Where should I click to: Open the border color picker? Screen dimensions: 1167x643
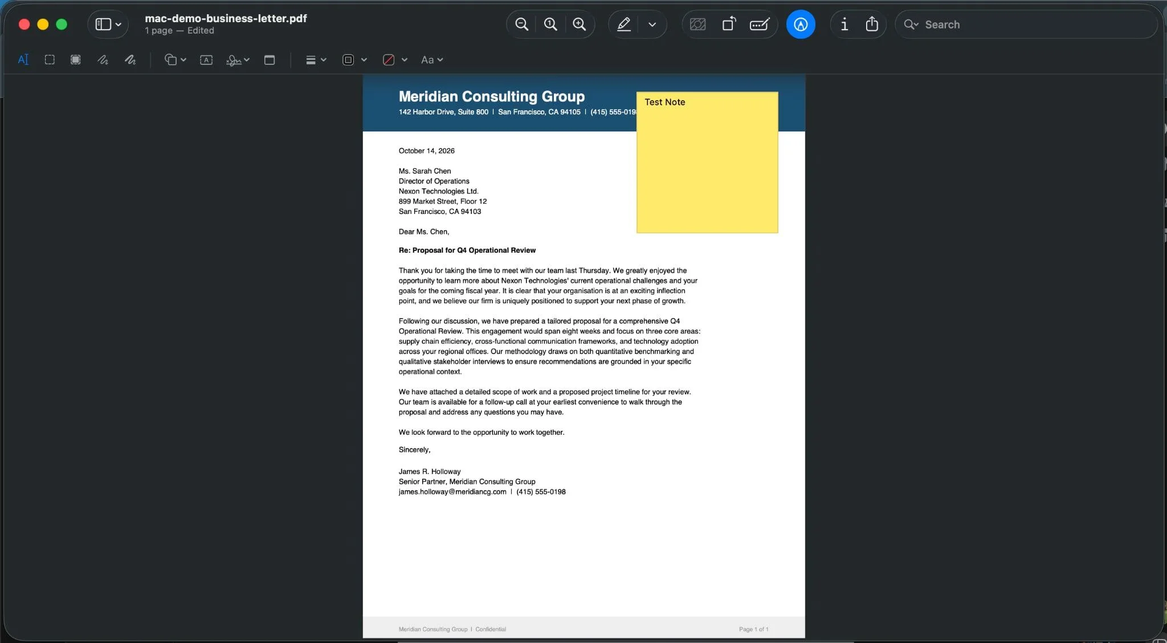click(348, 60)
